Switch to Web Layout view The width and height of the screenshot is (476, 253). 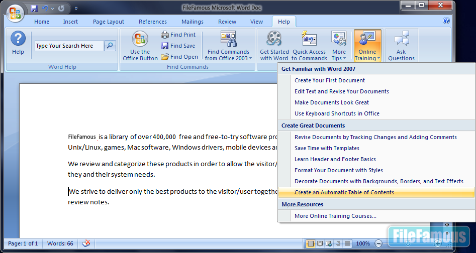coord(329,243)
